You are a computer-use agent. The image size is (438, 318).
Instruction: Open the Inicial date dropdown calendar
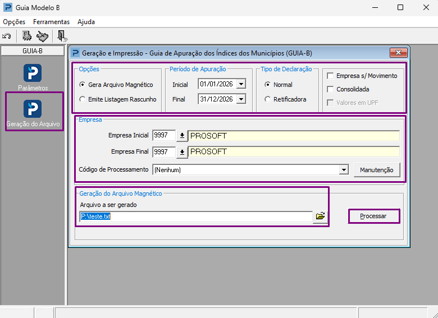pos(241,84)
